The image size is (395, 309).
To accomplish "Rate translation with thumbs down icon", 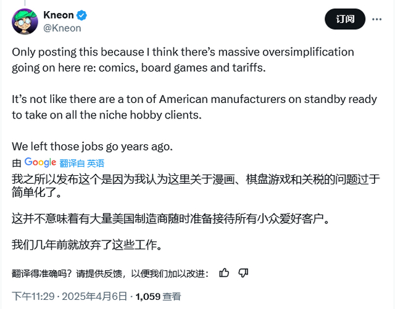I will click(243, 273).
